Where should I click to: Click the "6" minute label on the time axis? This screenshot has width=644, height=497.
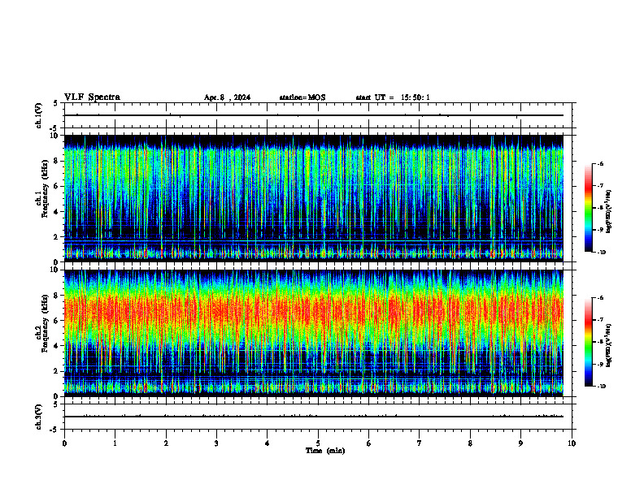click(x=369, y=443)
